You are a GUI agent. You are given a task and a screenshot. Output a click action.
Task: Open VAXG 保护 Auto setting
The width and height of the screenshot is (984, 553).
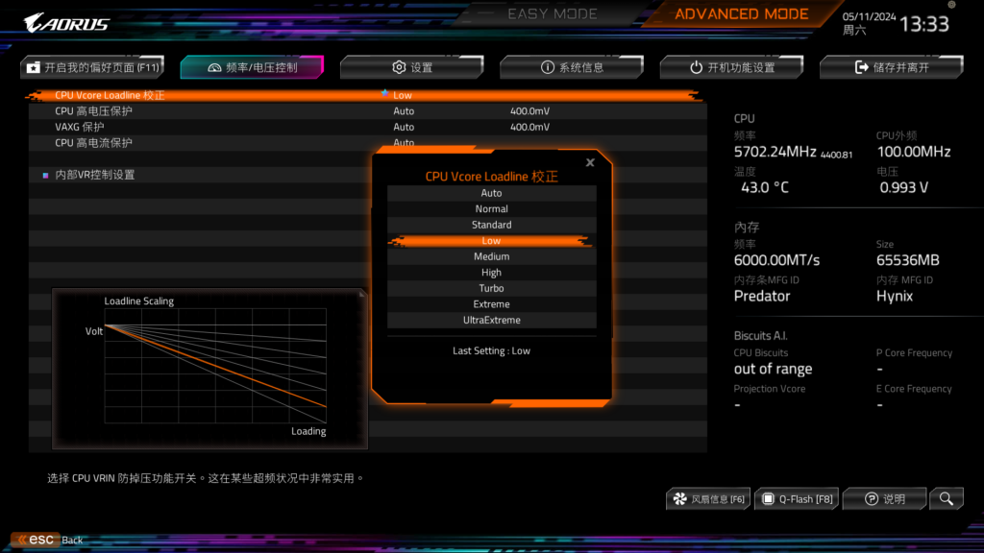(404, 127)
